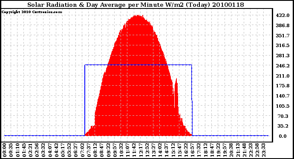Viewport: 294px width, 159px height.
Task: Click the 175.8 y-axis value
Action: 282,86
